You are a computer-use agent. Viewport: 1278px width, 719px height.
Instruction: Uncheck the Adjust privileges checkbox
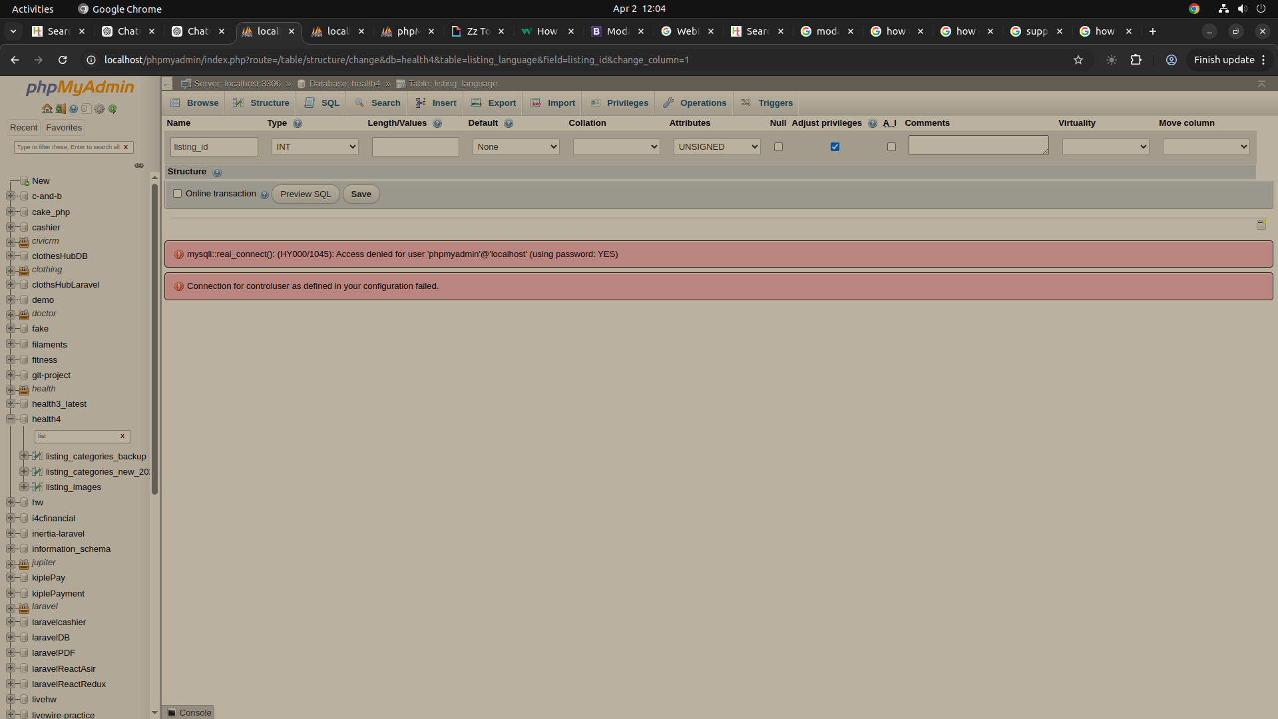click(x=835, y=146)
